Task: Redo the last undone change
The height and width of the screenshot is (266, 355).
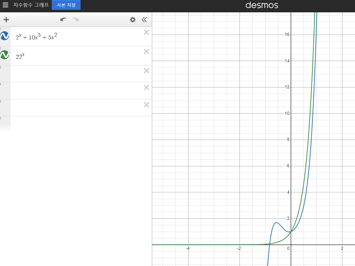Action: point(75,20)
